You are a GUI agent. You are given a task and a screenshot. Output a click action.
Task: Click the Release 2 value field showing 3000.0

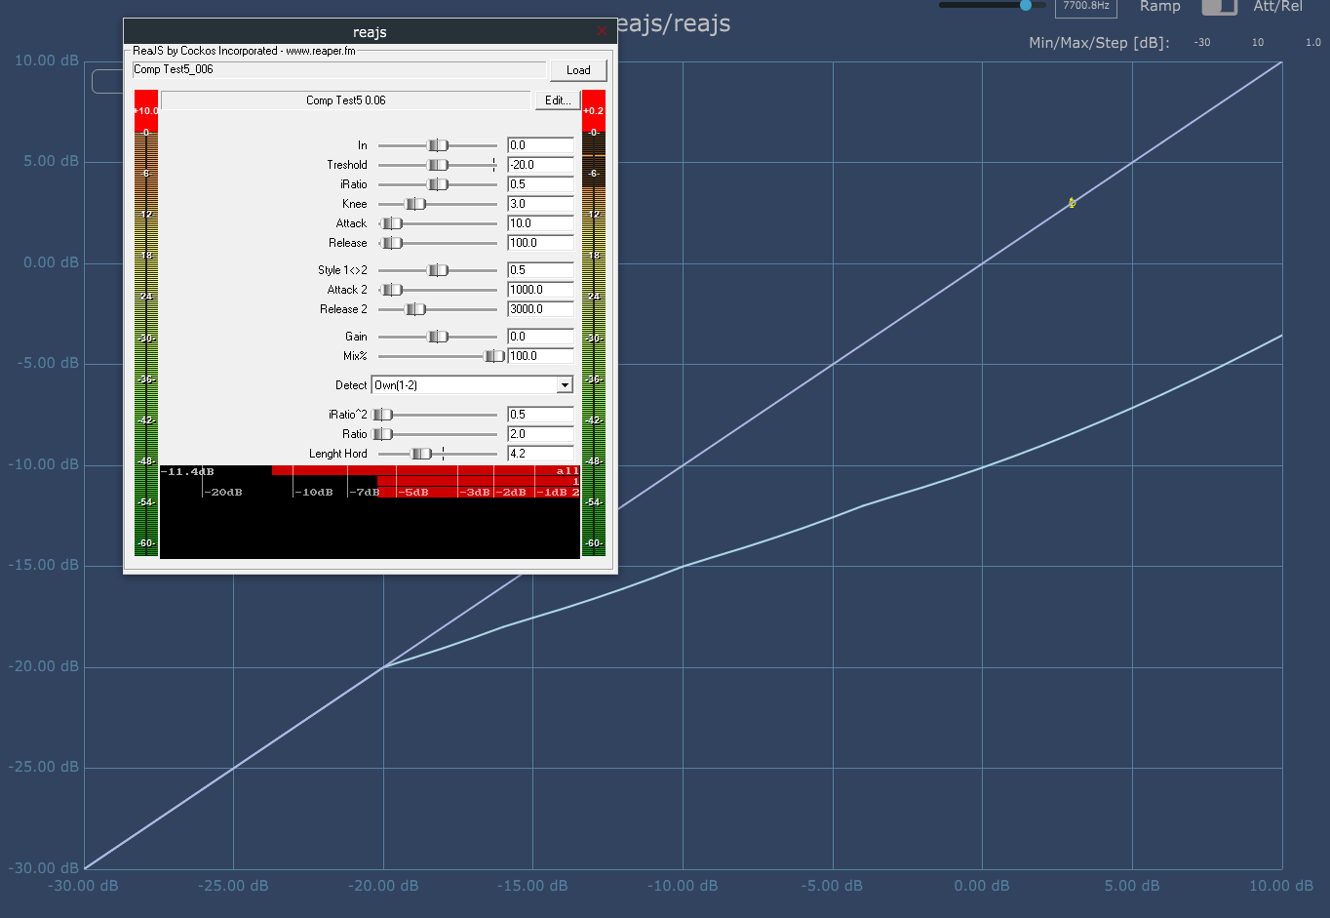tap(540, 309)
